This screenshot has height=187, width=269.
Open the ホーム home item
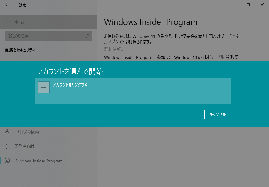point(48,22)
